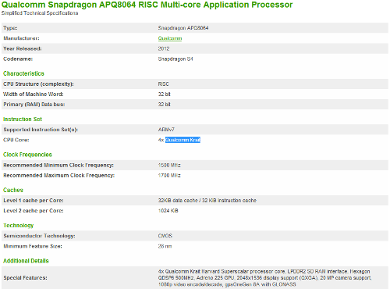This screenshot has width=390, height=289.
Task: Click the Snapdragon S4 codename value
Action: tap(175, 59)
